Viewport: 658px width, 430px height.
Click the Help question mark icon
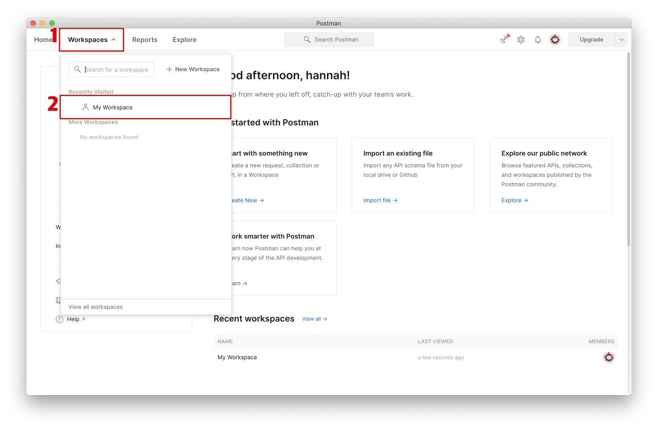point(60,319)
